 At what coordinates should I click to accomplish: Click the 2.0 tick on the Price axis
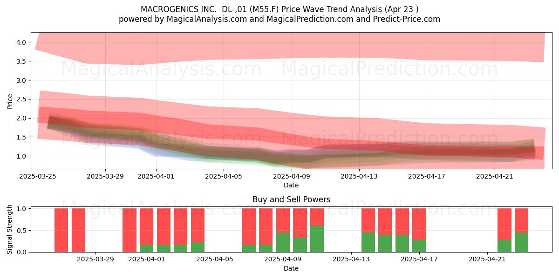[20, 118]
